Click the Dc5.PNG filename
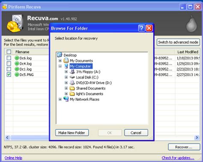 pos(27,75)
